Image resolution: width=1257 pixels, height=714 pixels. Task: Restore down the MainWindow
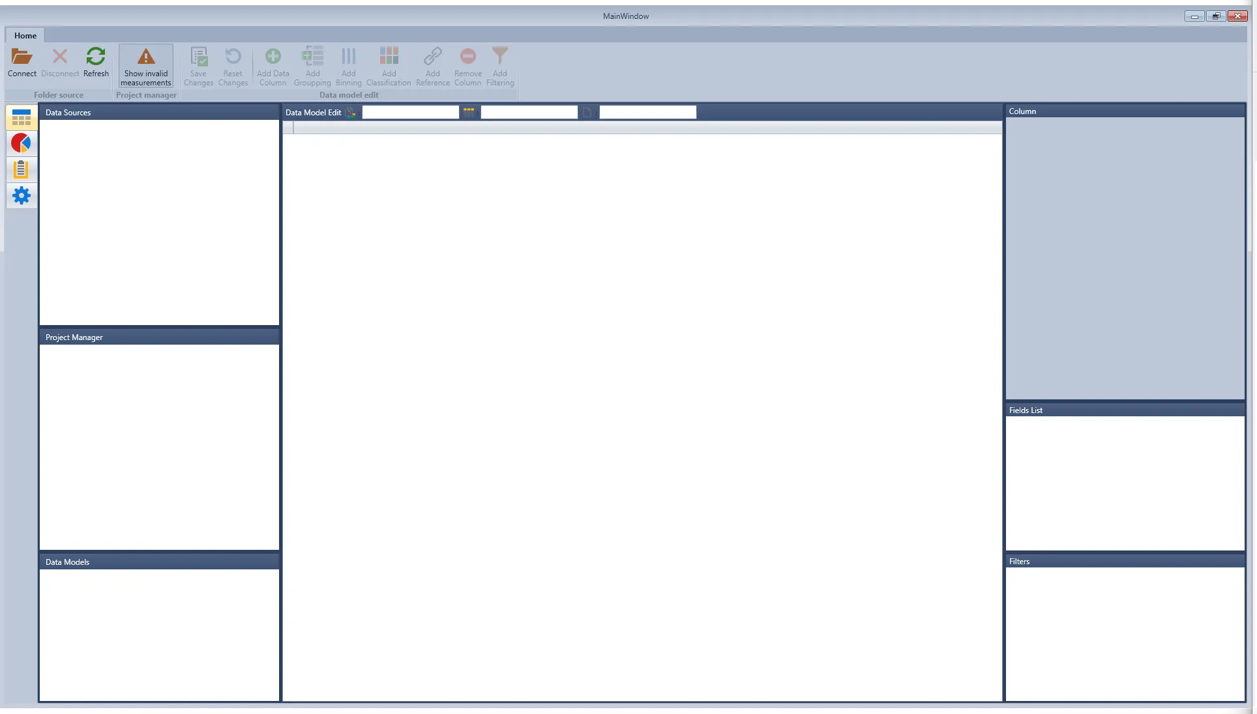[x=1216, y=16]
